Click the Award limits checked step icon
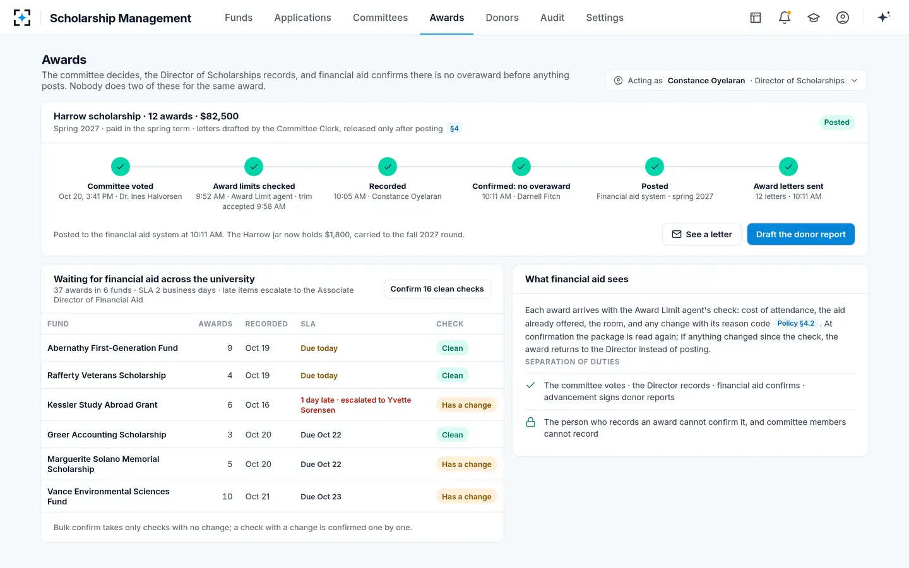The width and height of the screenshot is (909, 568). point(254,167)
